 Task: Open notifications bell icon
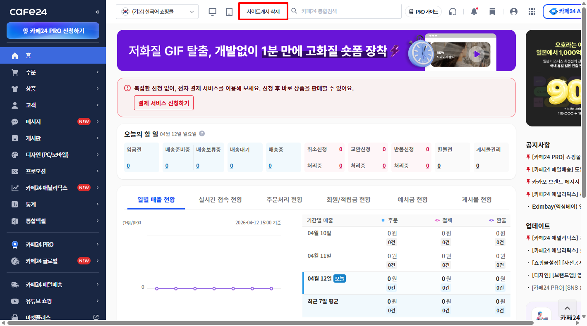pyautogui.click(x=474, y=12)
